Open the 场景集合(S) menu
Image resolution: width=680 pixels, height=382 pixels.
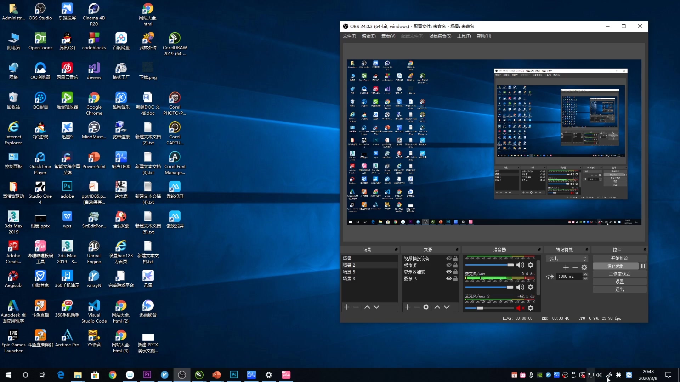(440, 36)
